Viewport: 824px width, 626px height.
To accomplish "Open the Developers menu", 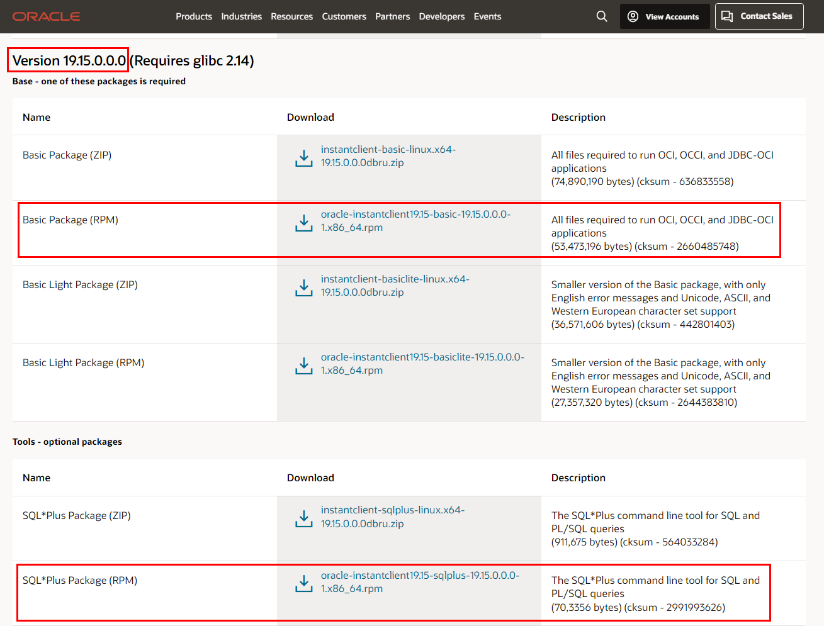I will (442, 16).
